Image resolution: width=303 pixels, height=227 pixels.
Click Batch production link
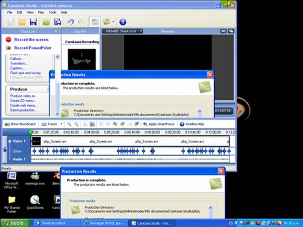[23, 110]
